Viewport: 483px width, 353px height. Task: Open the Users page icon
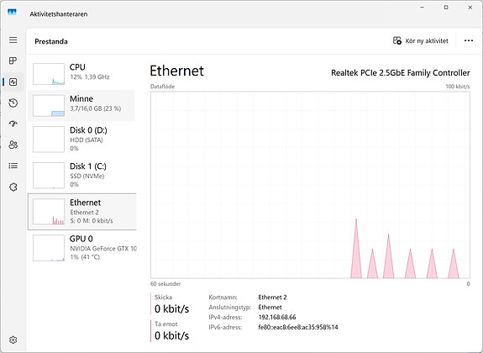click(13, 145)
